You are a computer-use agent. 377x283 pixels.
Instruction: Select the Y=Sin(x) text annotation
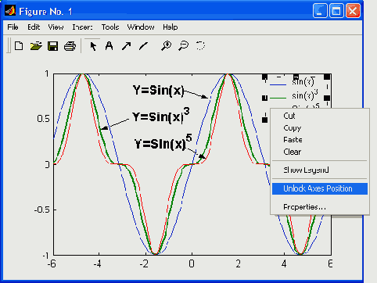[158, 91]
